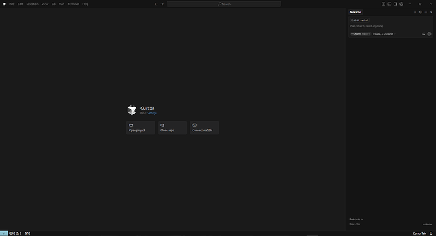Open chat panel more options menu
The image size is (436, 236).
(x=426, y=12)
